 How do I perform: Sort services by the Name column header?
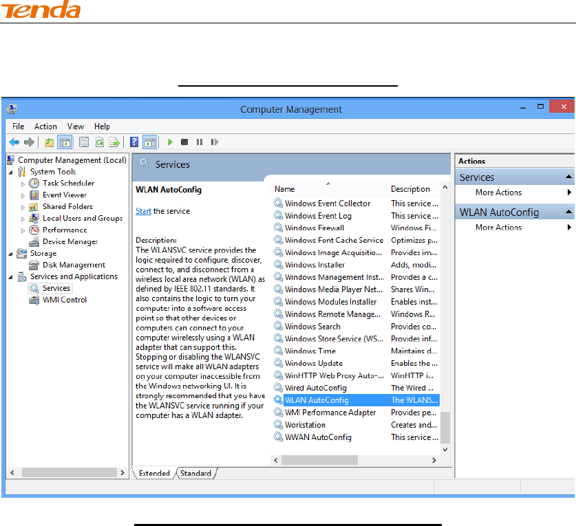click(329, 189)
